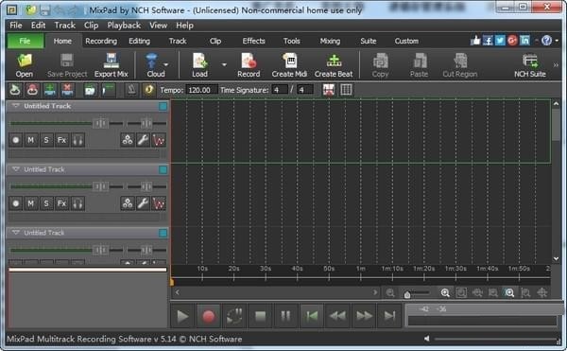Click the fast-forward transport button

pyautogui.click(x=364, y=316)
